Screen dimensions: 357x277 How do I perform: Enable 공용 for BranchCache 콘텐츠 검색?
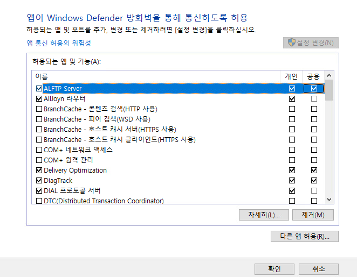314,109
